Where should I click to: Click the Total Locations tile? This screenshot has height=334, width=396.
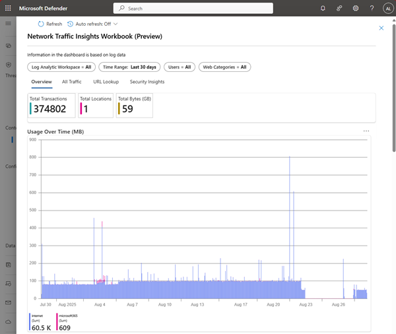[96, 106]
